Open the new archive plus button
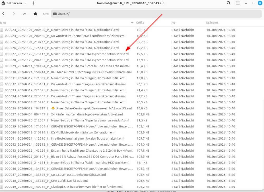Screen dimensions: 264x192 coord(34,3)
